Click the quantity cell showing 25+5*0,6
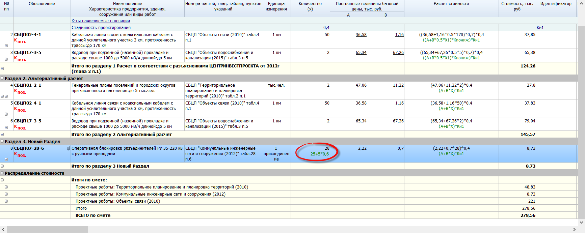The height and width of the screenshot is (233, 585). point(319,154)
